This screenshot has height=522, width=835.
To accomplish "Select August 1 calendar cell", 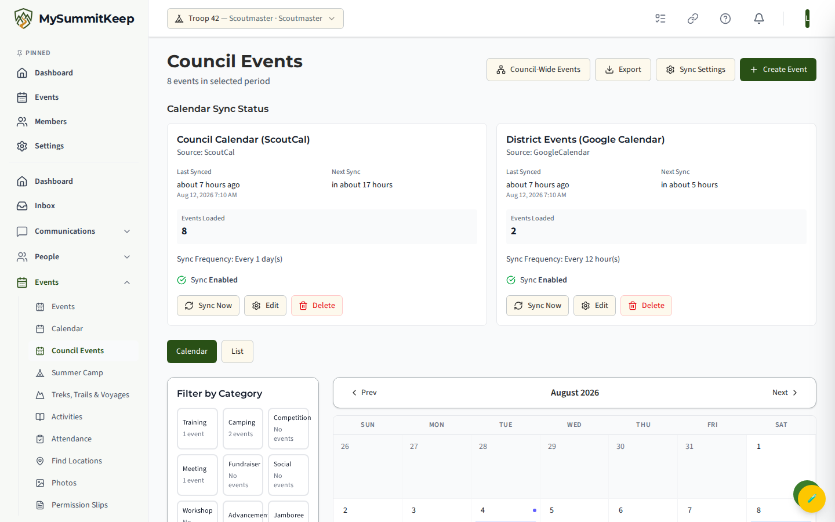I will coord(781,467).
